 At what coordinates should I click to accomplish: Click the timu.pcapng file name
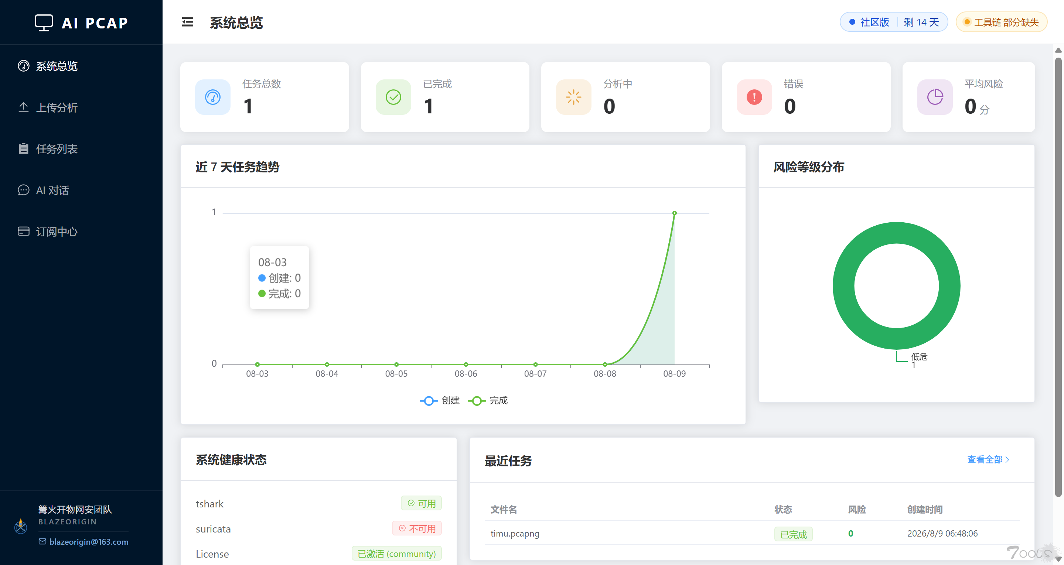(515, 533)
